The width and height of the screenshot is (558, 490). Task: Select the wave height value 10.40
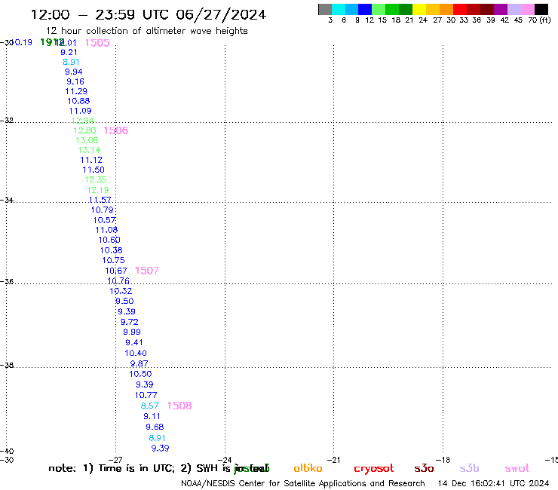click(135, 354)
